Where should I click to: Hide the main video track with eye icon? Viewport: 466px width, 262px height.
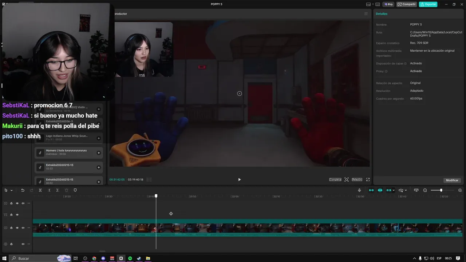17,228
